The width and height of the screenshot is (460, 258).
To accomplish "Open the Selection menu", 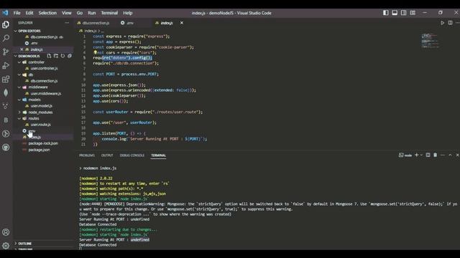I will pyautogui.click(x=47, y=13).
